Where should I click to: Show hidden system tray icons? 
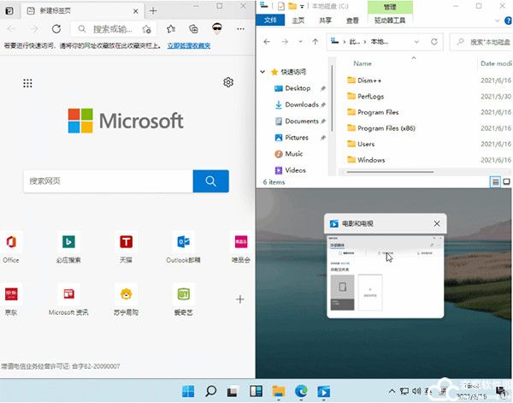(x=392, y=391)
